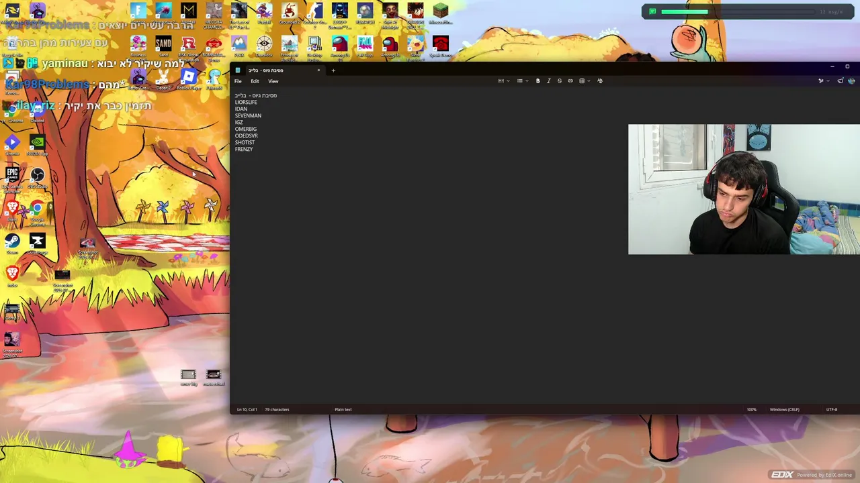The image size is (860, 483).
Task: Clear formatting using Notepad toolbar icon
Action: click(x=600, y=81)
